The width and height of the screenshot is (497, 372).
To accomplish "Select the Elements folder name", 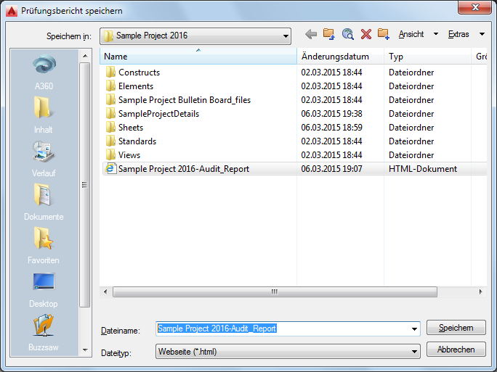I will pyautogui.click(x=136, y=86).
